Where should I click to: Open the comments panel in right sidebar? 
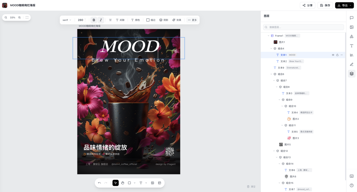[351, 18]
